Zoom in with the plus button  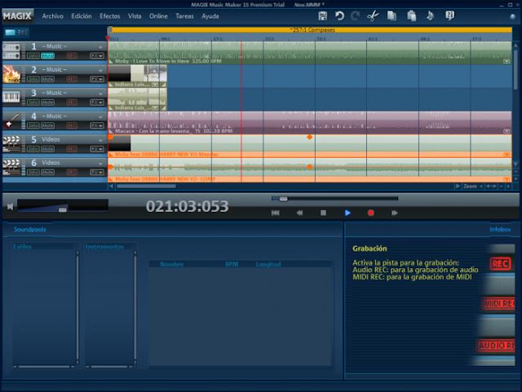pyautogui.click(x=508, y=187)
